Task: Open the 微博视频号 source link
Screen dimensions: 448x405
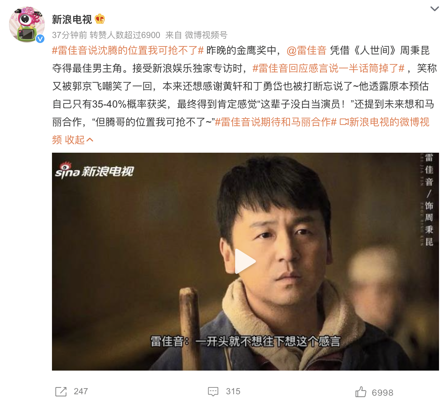Action: point(206,35)
